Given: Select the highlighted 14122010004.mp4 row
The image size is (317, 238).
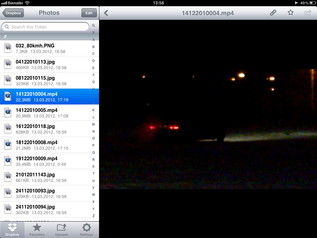Looking at the screenshot, I should pos(50,97).
